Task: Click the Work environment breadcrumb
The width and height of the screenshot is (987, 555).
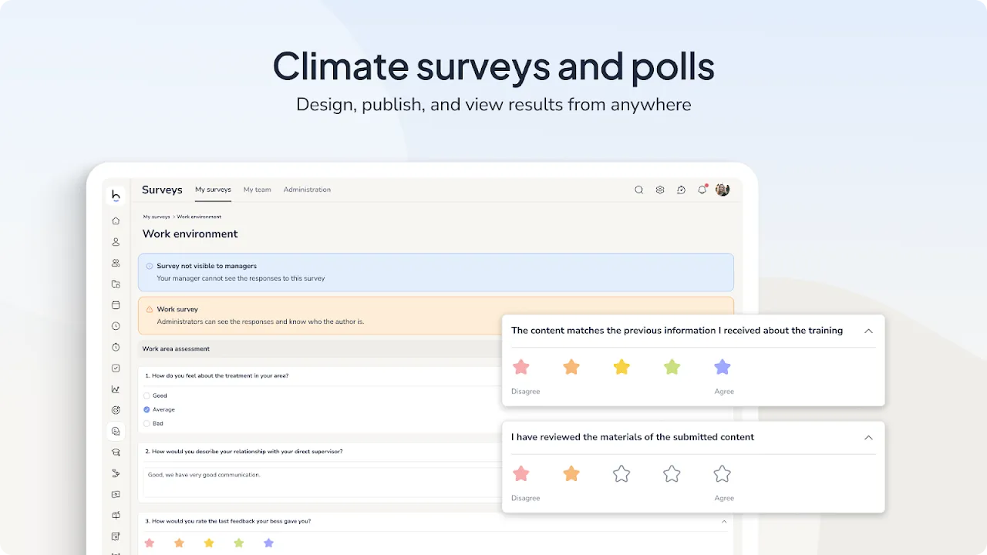Action: (x=199, y=217)
